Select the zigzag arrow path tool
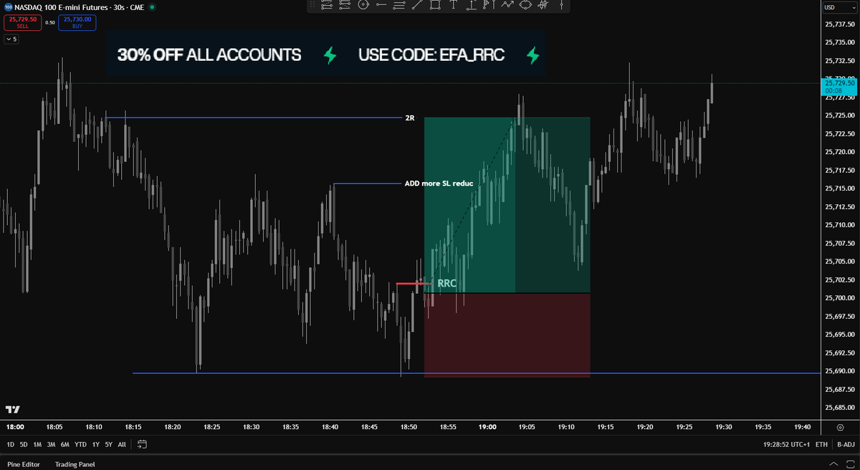This screenshot has width=860, height=470. pyautogui.click(x=507, y=5)
